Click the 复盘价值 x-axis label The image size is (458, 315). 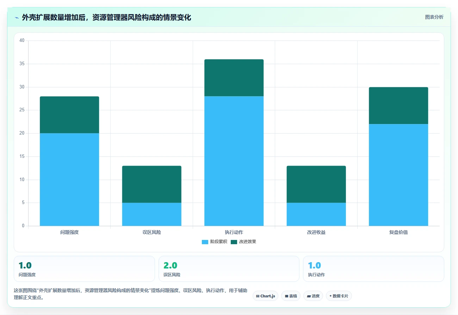pyautogui.click(x=398, y=233)
